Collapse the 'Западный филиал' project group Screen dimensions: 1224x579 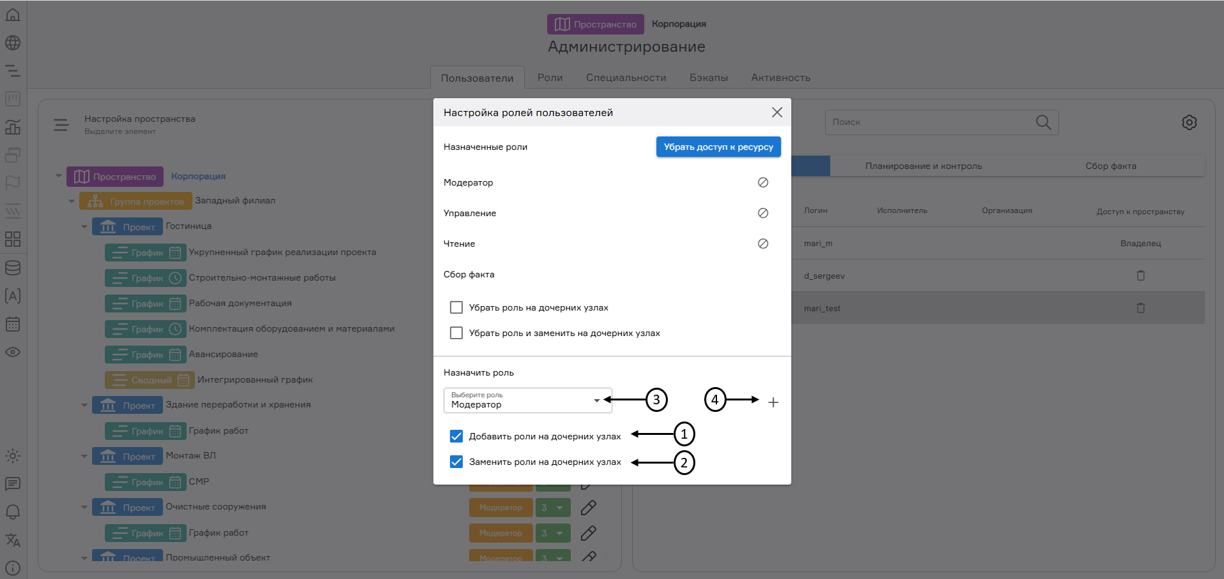click(x=72, y=202)
